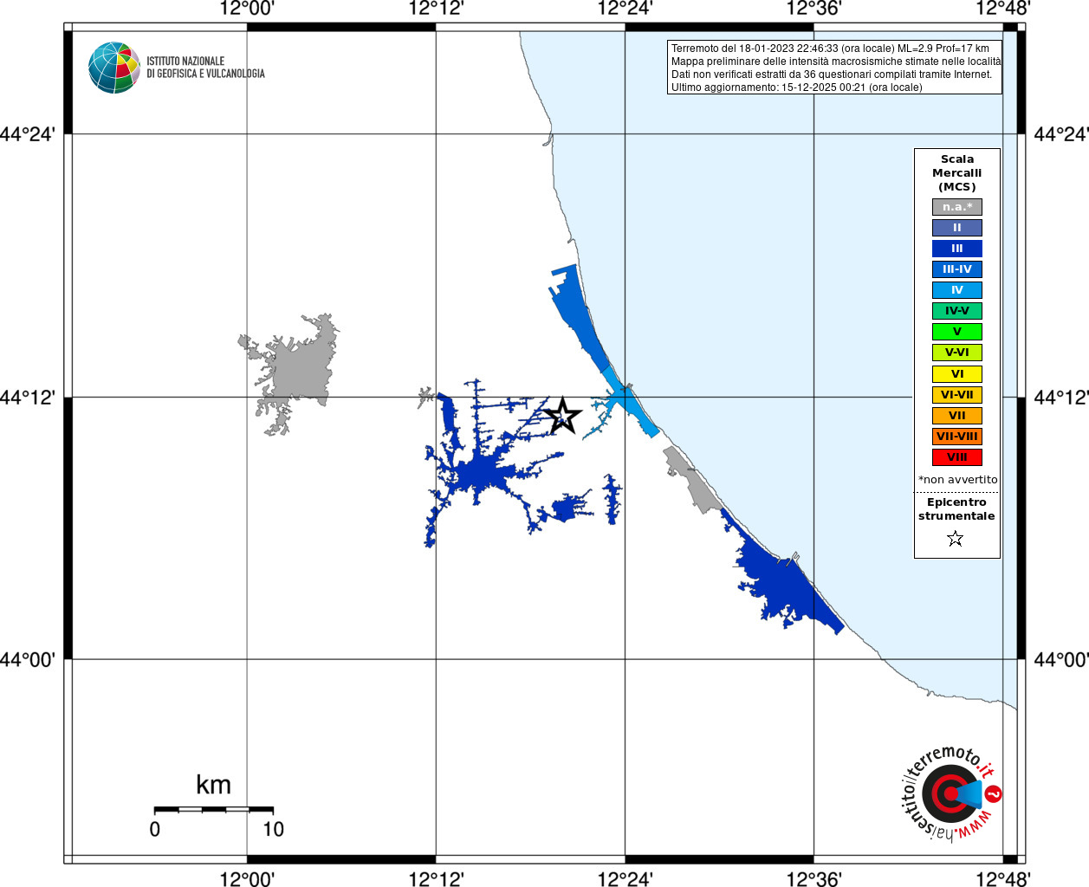The height and width of the screenshot is (887, 1089).
Task: Click the 'Terremoto del 18-01-2023' info line
Action: (830, 49)
